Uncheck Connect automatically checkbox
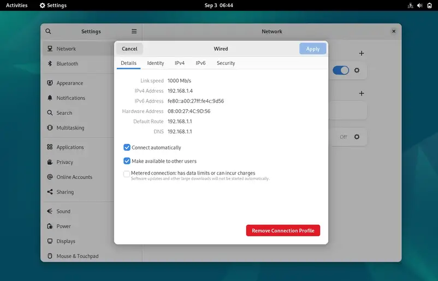Screen dimensions: 438x281 point(127,147)
